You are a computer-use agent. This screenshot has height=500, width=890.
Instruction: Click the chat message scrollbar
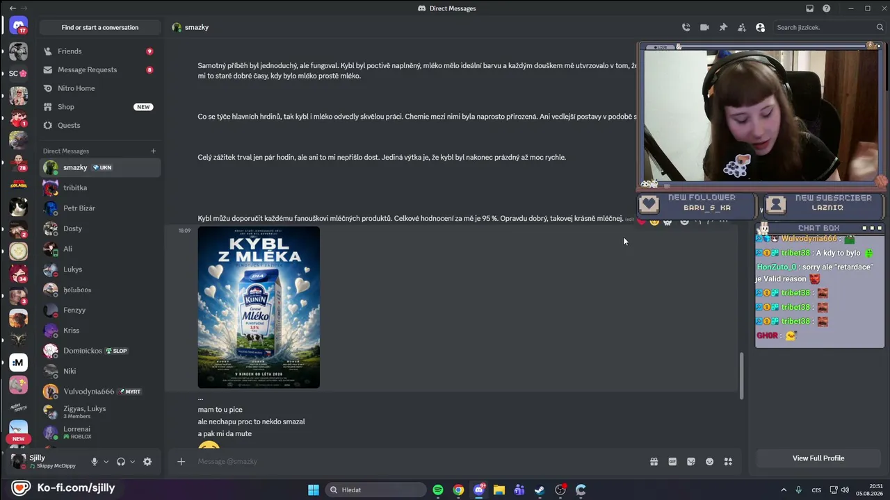click(x=741, y=376)
